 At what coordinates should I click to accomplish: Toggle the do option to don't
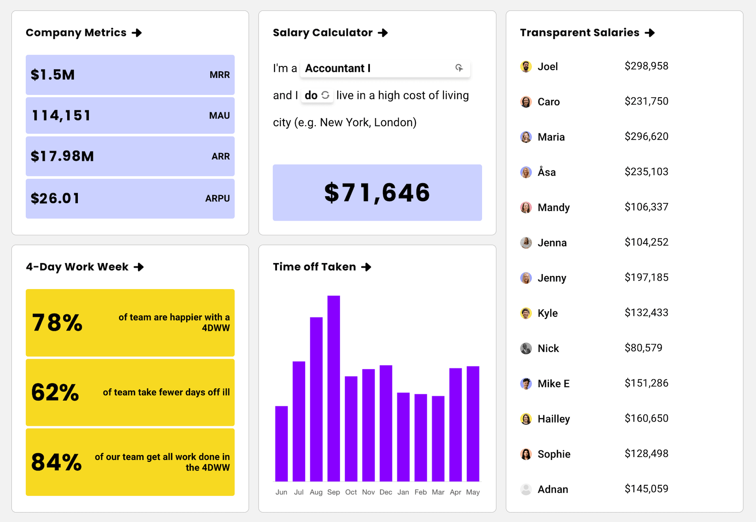[x=312, y=95]
